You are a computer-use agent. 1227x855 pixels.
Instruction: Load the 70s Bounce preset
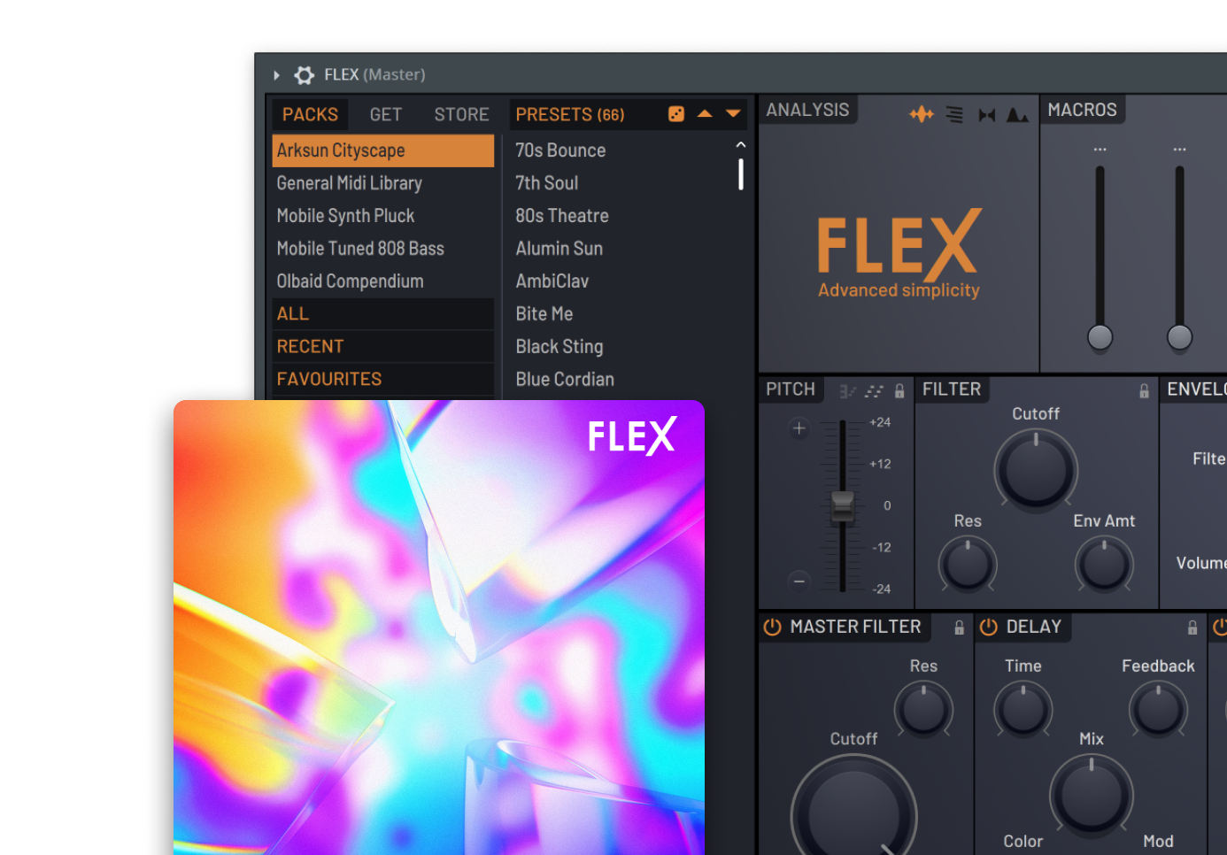[x=560, y=150]
